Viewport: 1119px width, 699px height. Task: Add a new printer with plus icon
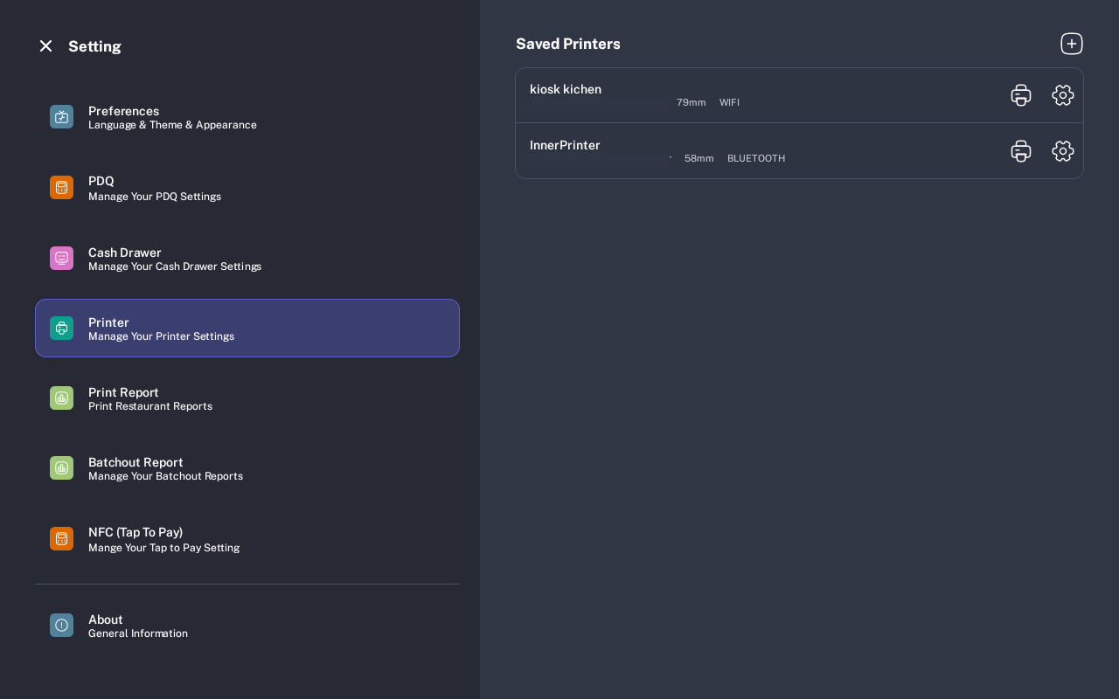(1072, 44)
